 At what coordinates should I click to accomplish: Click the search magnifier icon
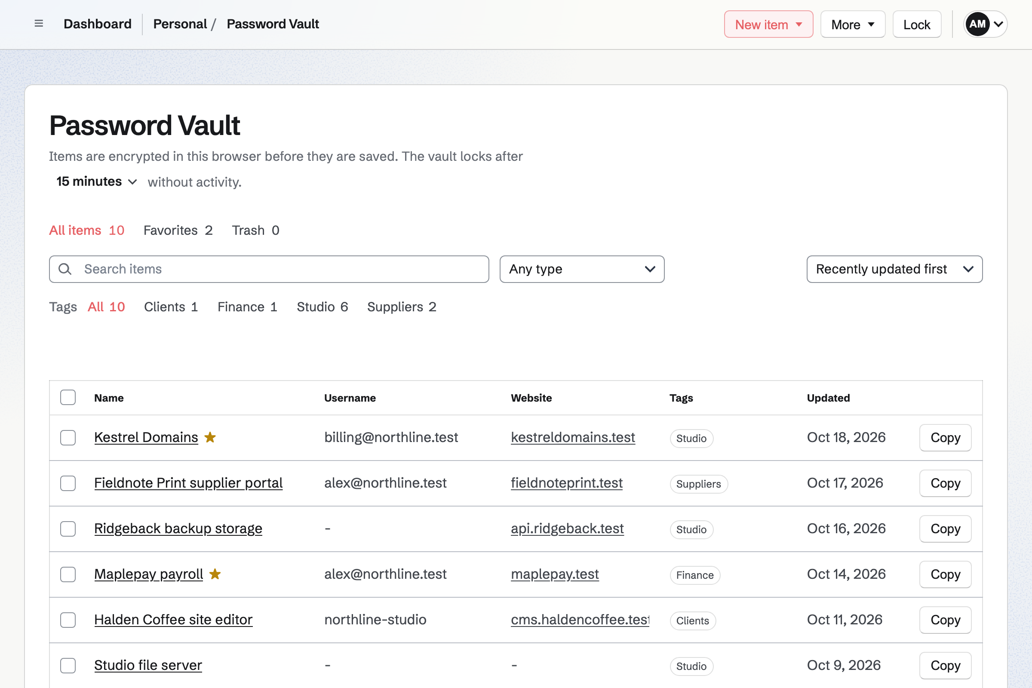65,269
